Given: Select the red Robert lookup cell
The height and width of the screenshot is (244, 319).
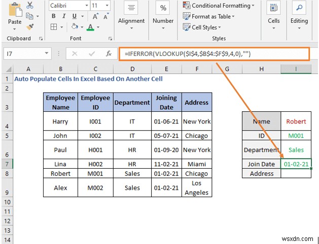Looking at the screenshot, I should click(296, 121).
